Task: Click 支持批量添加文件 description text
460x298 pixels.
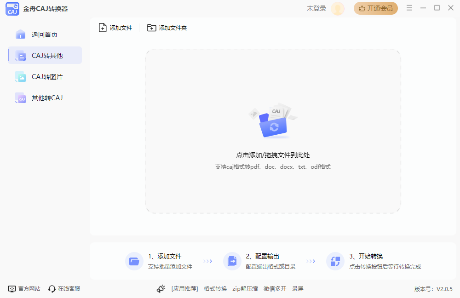Action: tap(170, 267)
